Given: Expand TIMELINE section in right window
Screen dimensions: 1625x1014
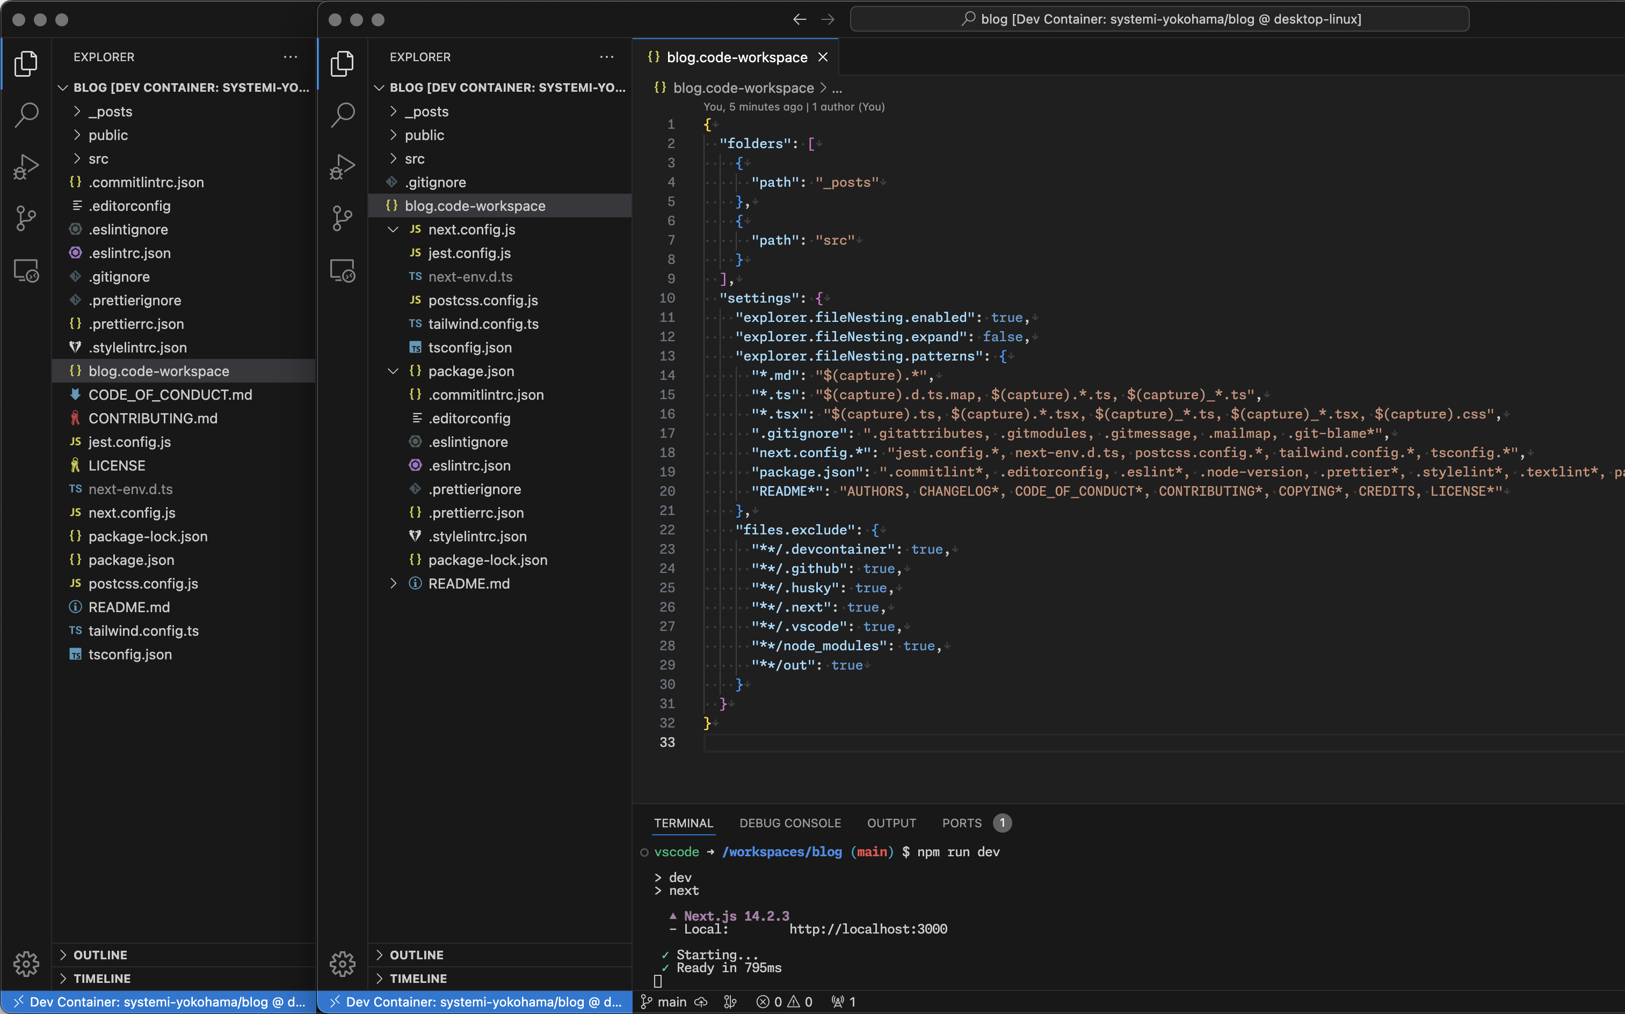Looking at the screenshot, I should point(500,979).
